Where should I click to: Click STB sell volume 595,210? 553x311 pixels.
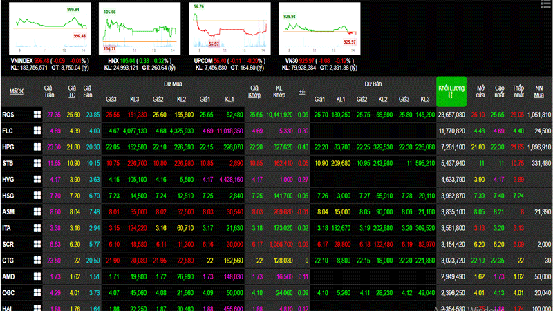[425, 163]
